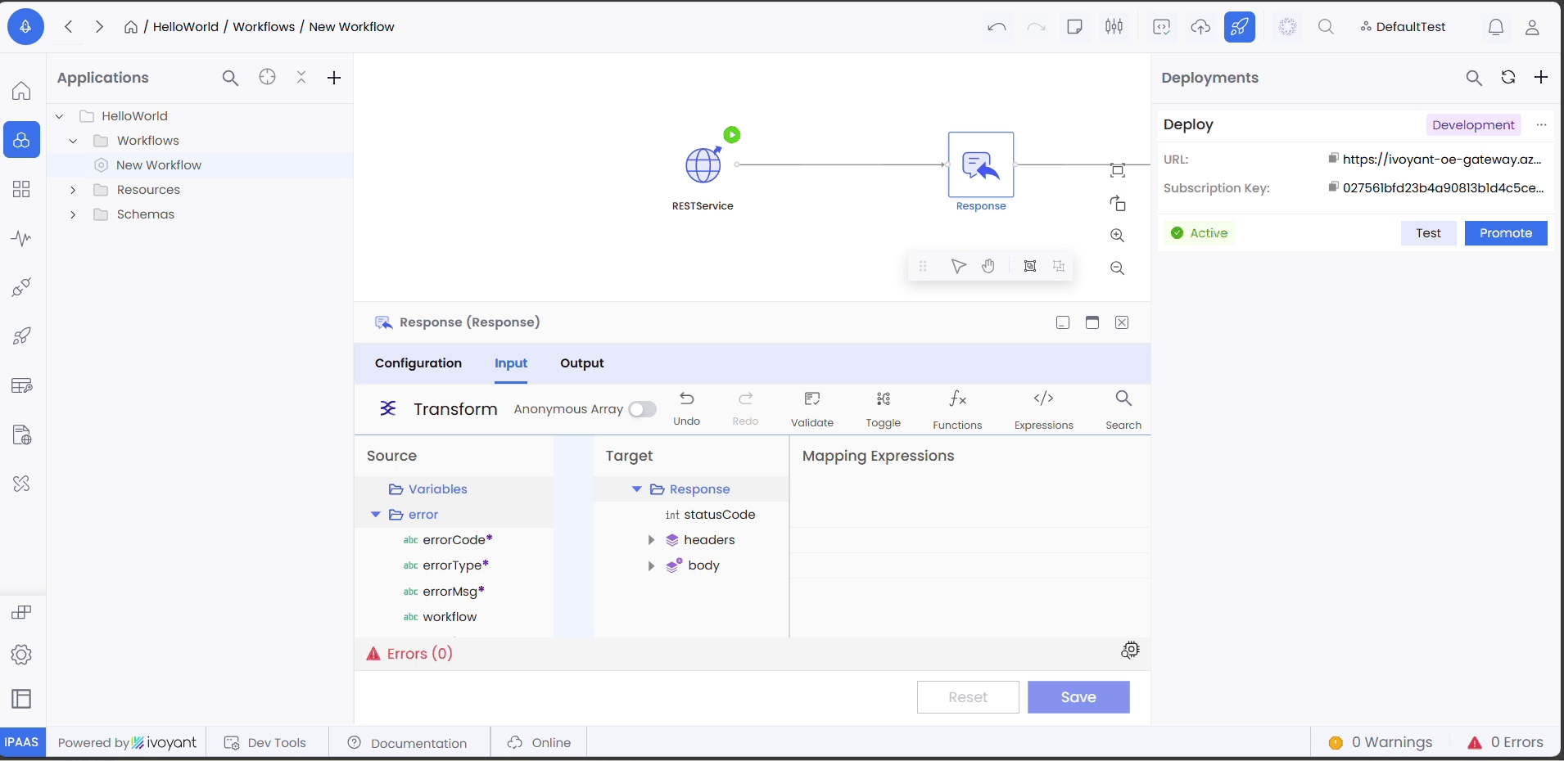
Task: Enable the Anonymous Array toggle
Action: coord(642,409)
